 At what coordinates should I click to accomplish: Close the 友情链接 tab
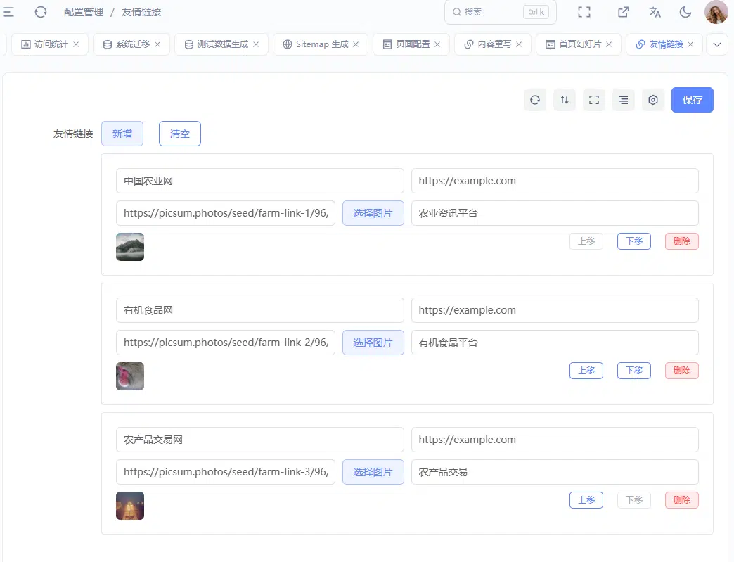[x=690, y=44]
